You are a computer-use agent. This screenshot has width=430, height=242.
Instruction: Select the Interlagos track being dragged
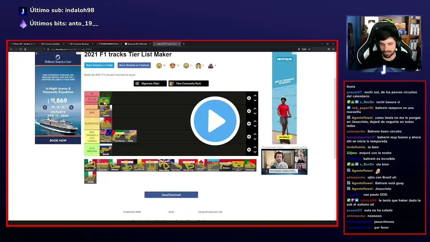pyautogui.click(x=104, y=103)
